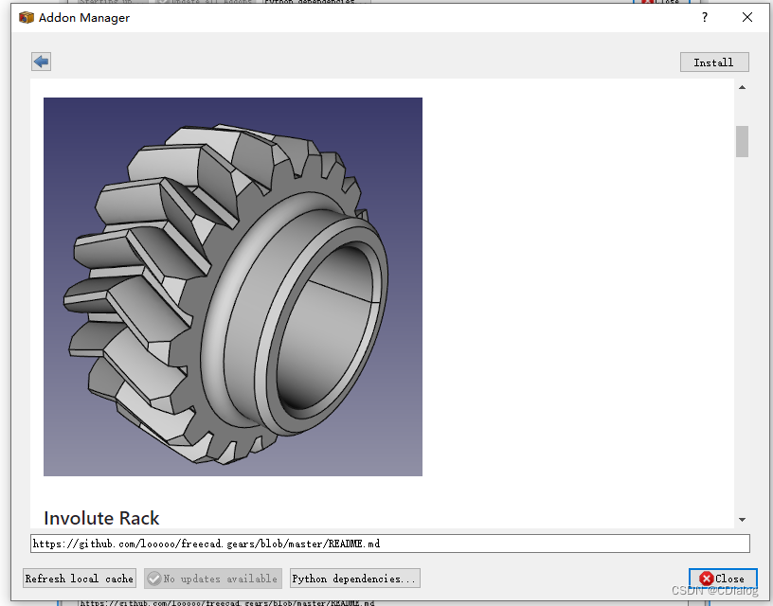Click the scrollbar down arrow

click(742, 519)
